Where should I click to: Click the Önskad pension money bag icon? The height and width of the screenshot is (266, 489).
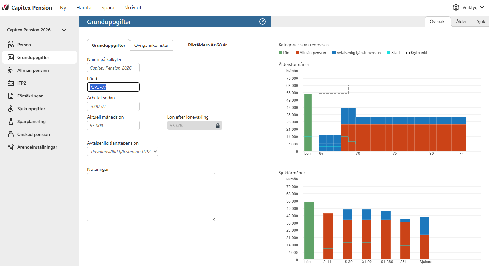(x=11, y=134)
